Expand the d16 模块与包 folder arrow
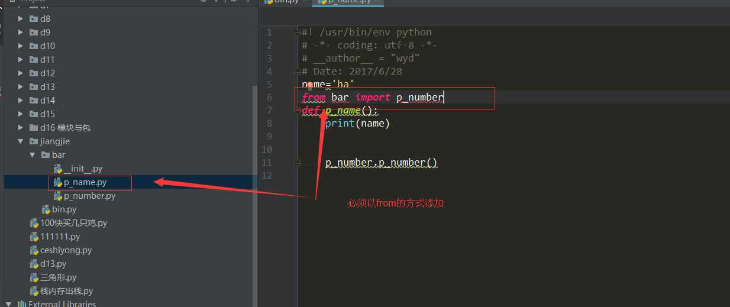The width and height of the screenshot is (730, 307). tap(21, 128)
